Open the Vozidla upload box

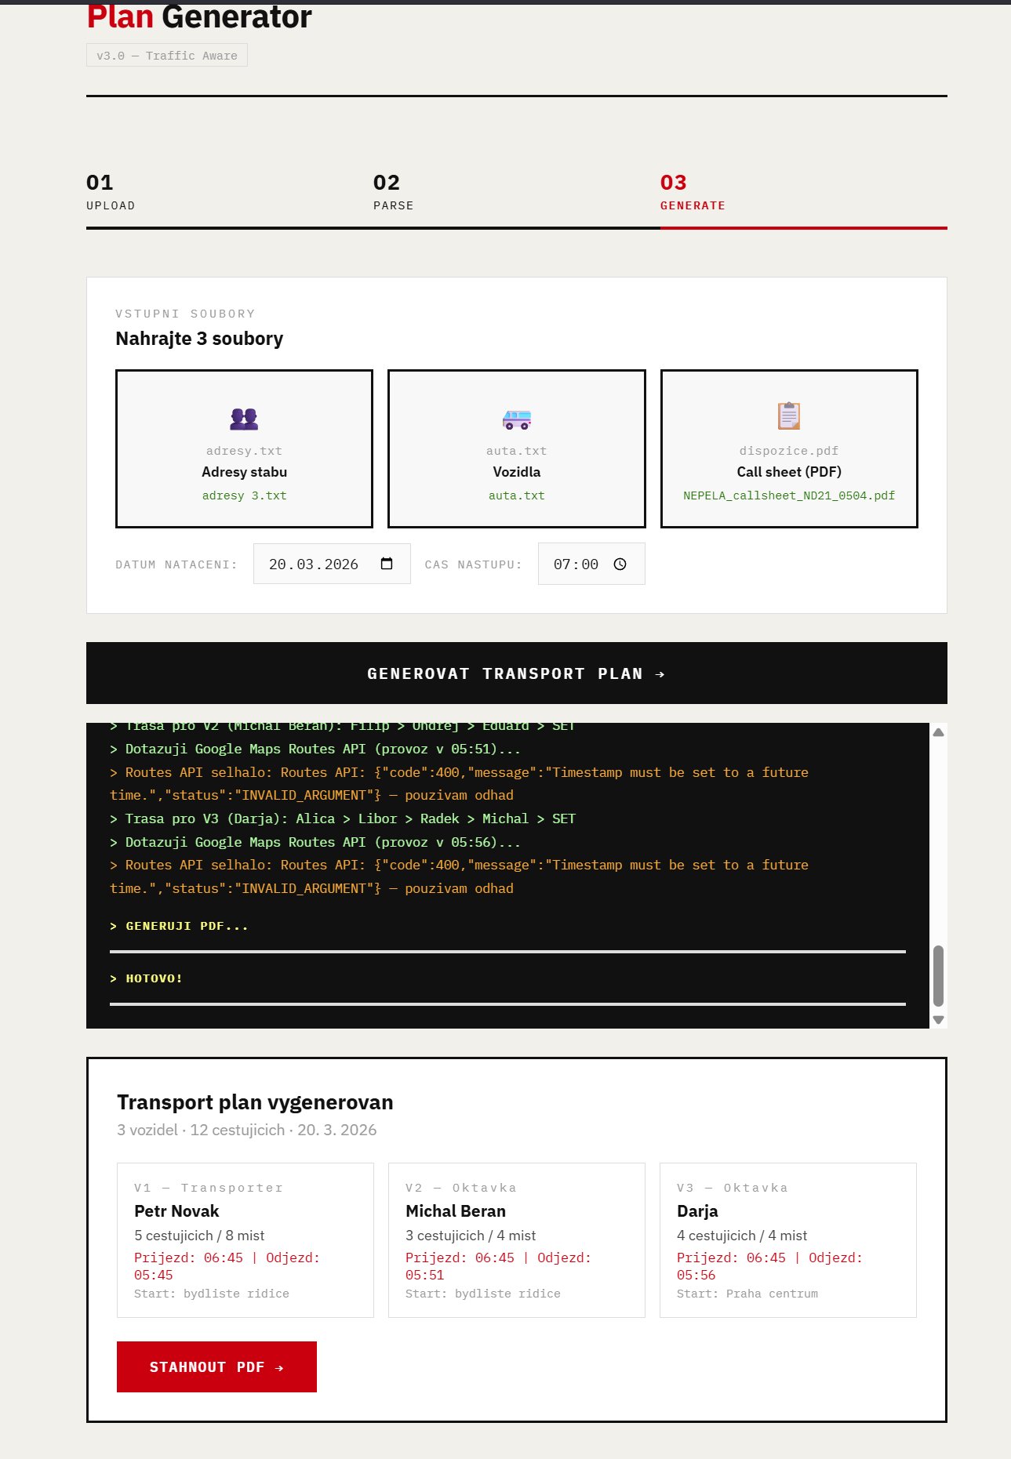(517, 448)
